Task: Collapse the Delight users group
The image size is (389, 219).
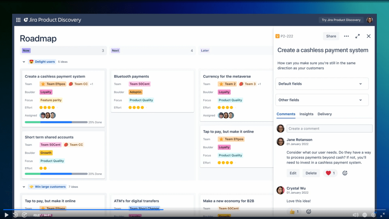Action: (24, 62)
